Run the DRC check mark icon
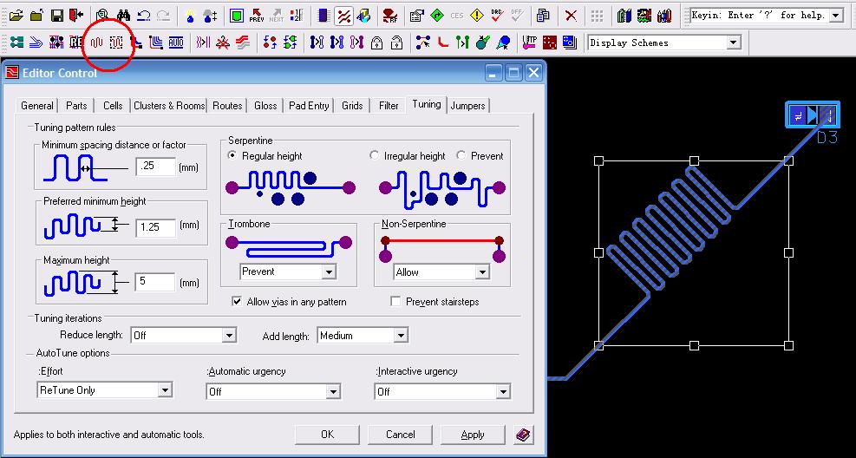The image size is (856, 458). point(497,16)
